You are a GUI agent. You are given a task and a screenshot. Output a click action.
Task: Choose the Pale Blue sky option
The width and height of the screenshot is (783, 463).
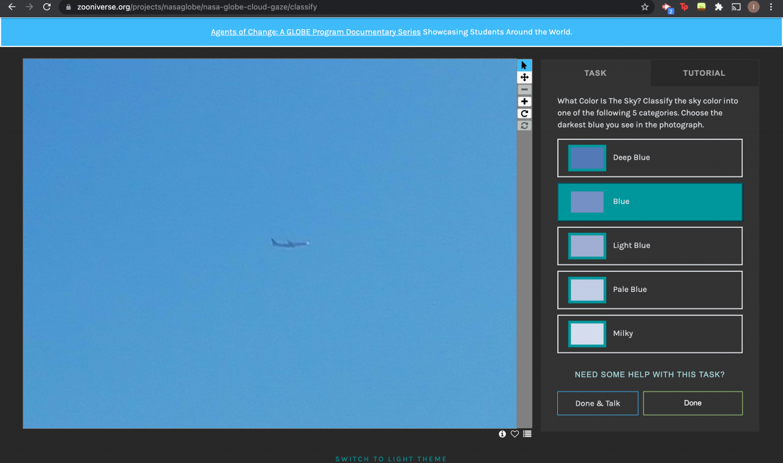(x=650, y=290)
